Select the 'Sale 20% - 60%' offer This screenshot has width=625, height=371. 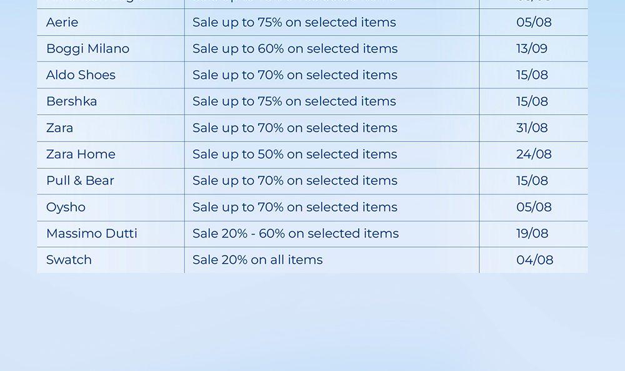point(296,234)
